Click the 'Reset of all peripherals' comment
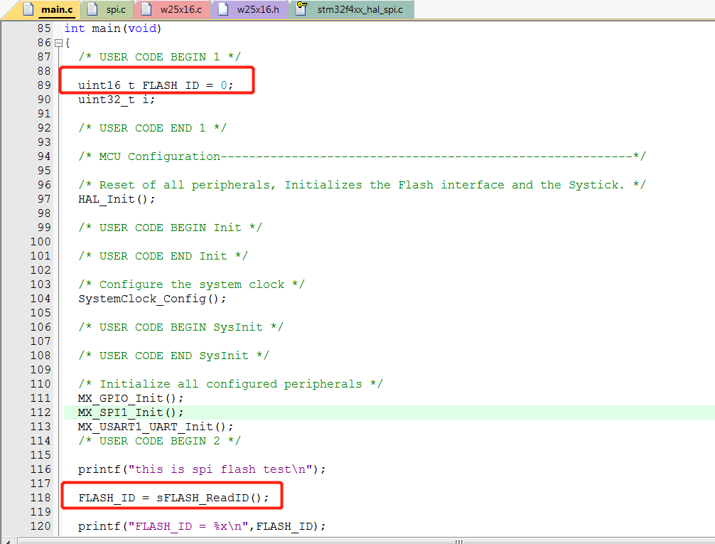Viewport: 715px width, 544px height. click(x=362, y=185)
